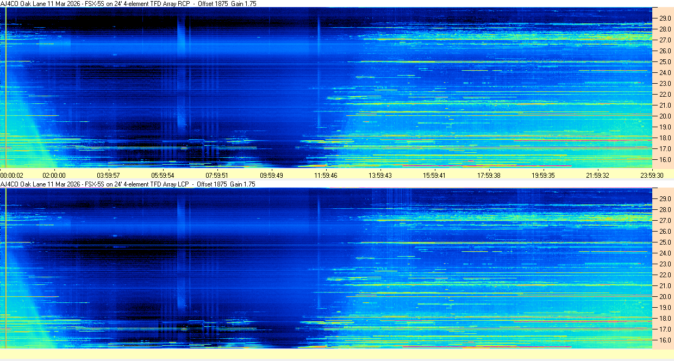
Task: Choose 19.0 frequency label in LCP panel
Action: (x=665, y=308)
